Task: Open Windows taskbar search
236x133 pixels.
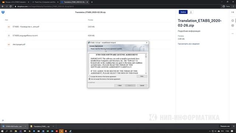Action: point(7,131)
